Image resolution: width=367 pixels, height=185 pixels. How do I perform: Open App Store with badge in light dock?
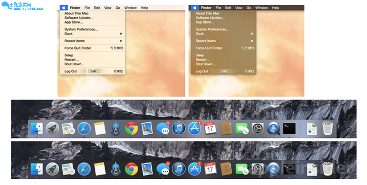tap(194, 128)
